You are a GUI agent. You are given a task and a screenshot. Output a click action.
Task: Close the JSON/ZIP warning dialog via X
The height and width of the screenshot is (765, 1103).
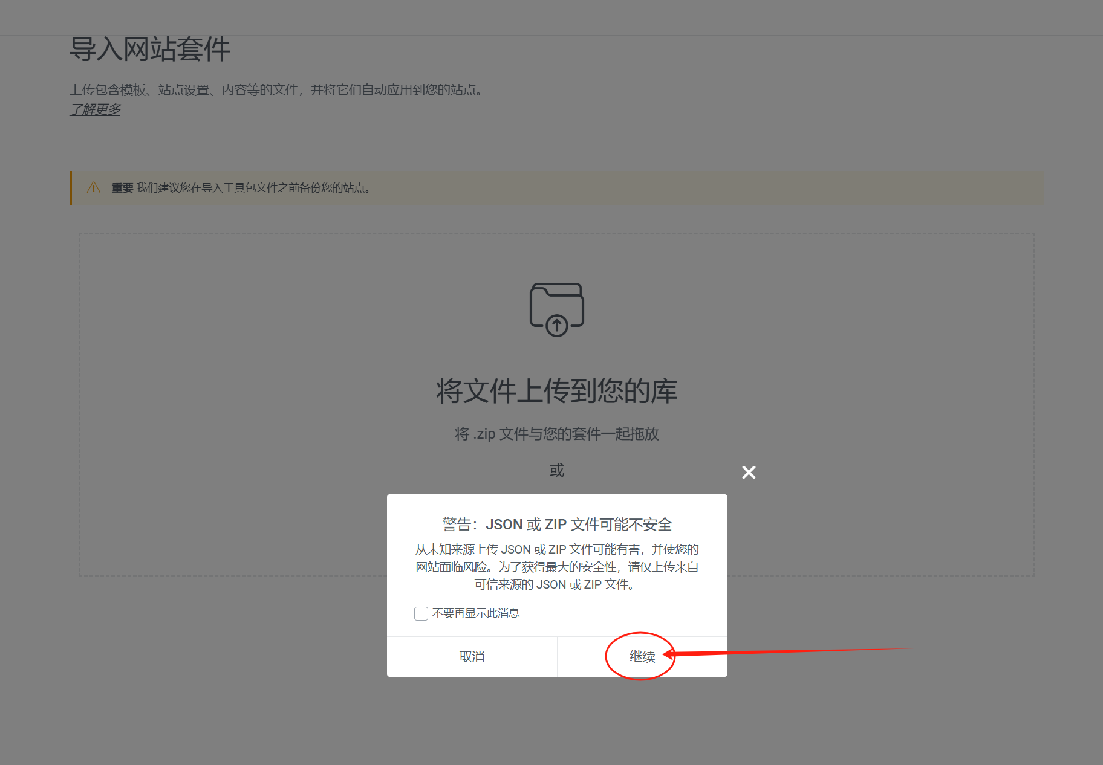click(x=748, y=472)
